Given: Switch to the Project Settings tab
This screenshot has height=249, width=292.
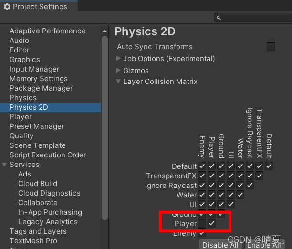Looking at the screenshot, I should point(39,7).
